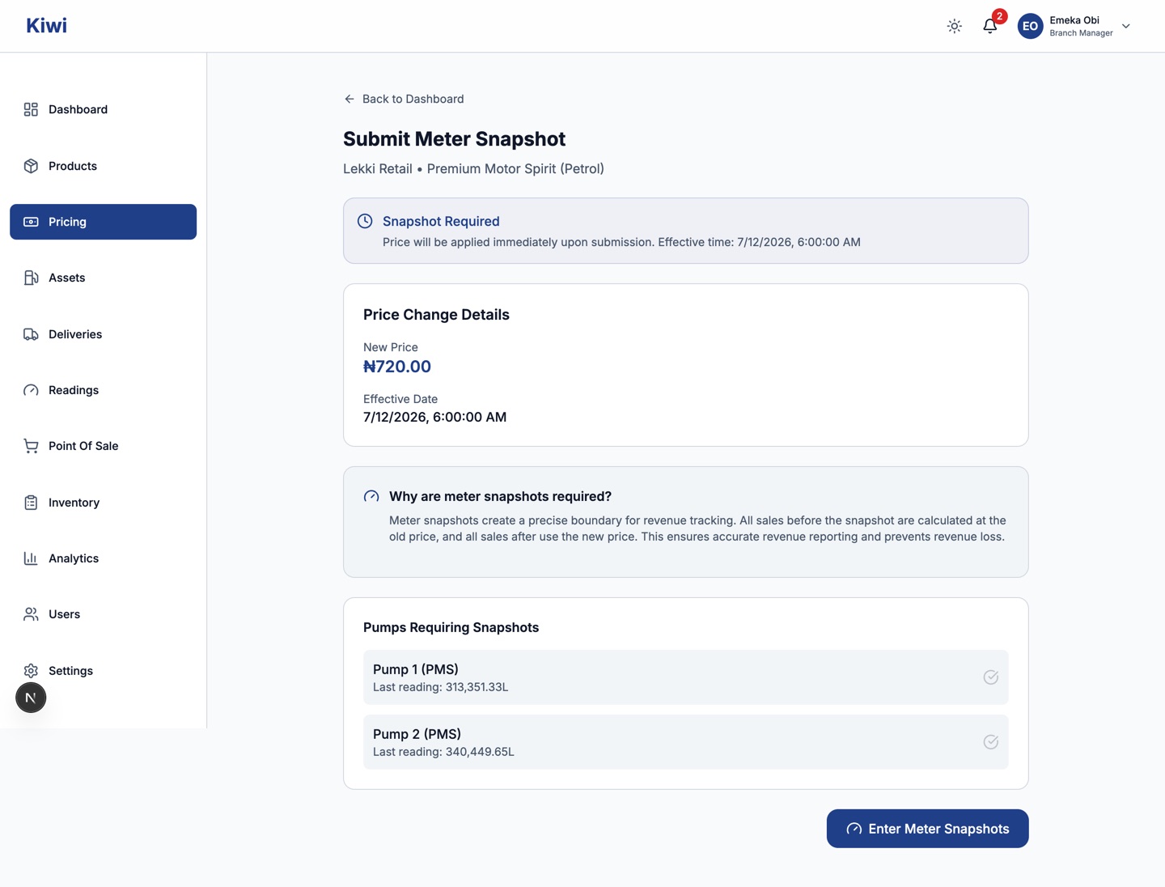Click the Snapshot Required heading
Image resolution: width=1165 pixels, height=887 pixels.
(441, 221)
